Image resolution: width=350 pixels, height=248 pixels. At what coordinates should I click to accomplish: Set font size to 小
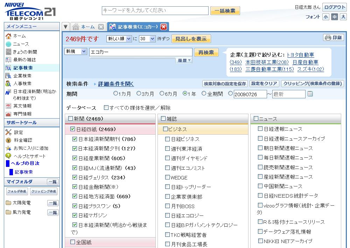(325, 17)
